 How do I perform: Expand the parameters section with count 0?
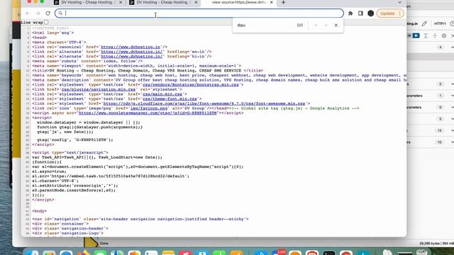point(452,107)
